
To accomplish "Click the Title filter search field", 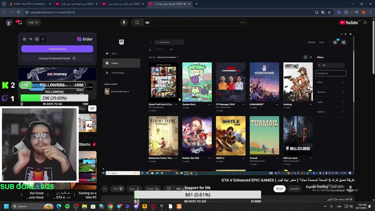I will pyautogui.click(x=331, y=65).
